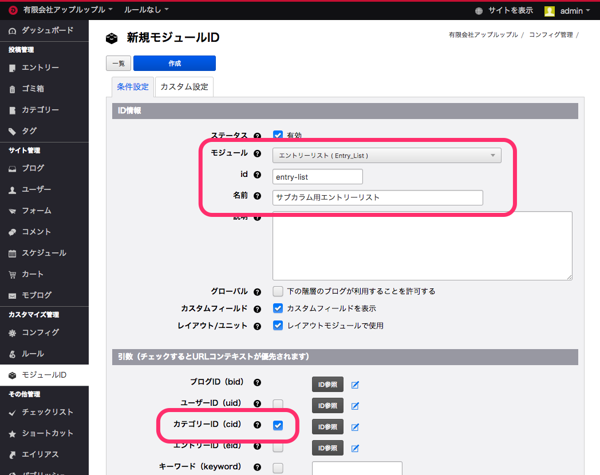Open ダッシュボード from the sidebar
Viewport: 600px width, 475px height.
pos(47,30)
